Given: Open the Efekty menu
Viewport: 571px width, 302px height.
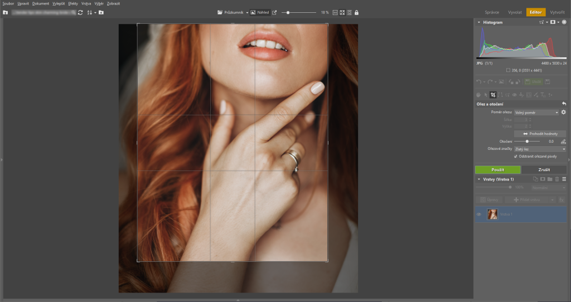Looking at the screenshot, I should click(73, 4).
